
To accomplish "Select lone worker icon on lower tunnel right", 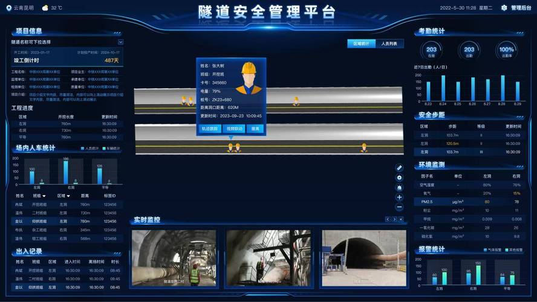I will tap(363, 148).
